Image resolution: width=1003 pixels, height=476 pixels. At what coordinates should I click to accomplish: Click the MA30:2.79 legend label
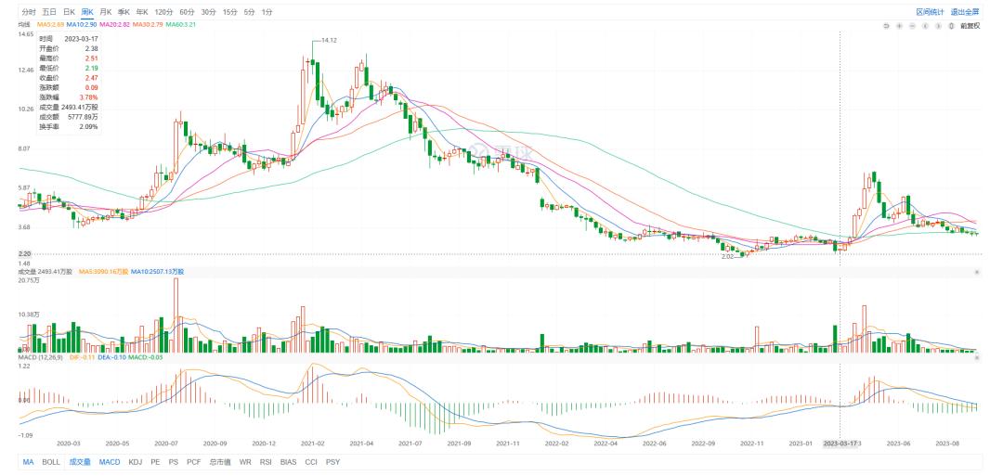point(148,24)
